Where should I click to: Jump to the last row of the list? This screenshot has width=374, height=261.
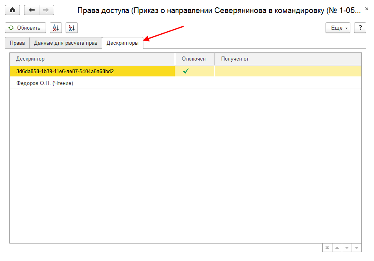click(x=356, y=248)
